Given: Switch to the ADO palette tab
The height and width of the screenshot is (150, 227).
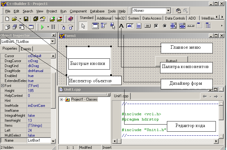Looking at the screenshot, I should pyautogui.click(x=192, y=18).
